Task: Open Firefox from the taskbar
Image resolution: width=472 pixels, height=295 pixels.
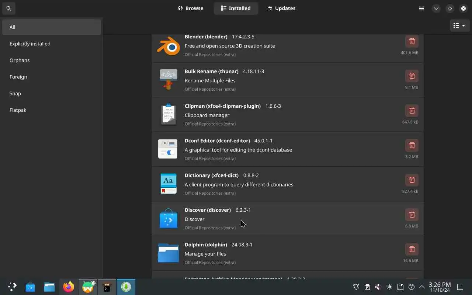Action: pyautogui.click(x=69, y=287)
